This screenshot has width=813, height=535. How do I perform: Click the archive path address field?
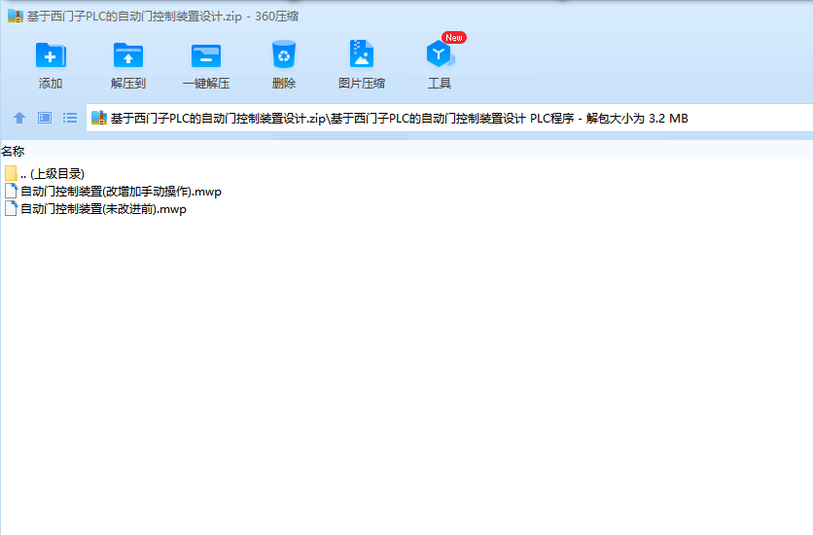[449, 119]
